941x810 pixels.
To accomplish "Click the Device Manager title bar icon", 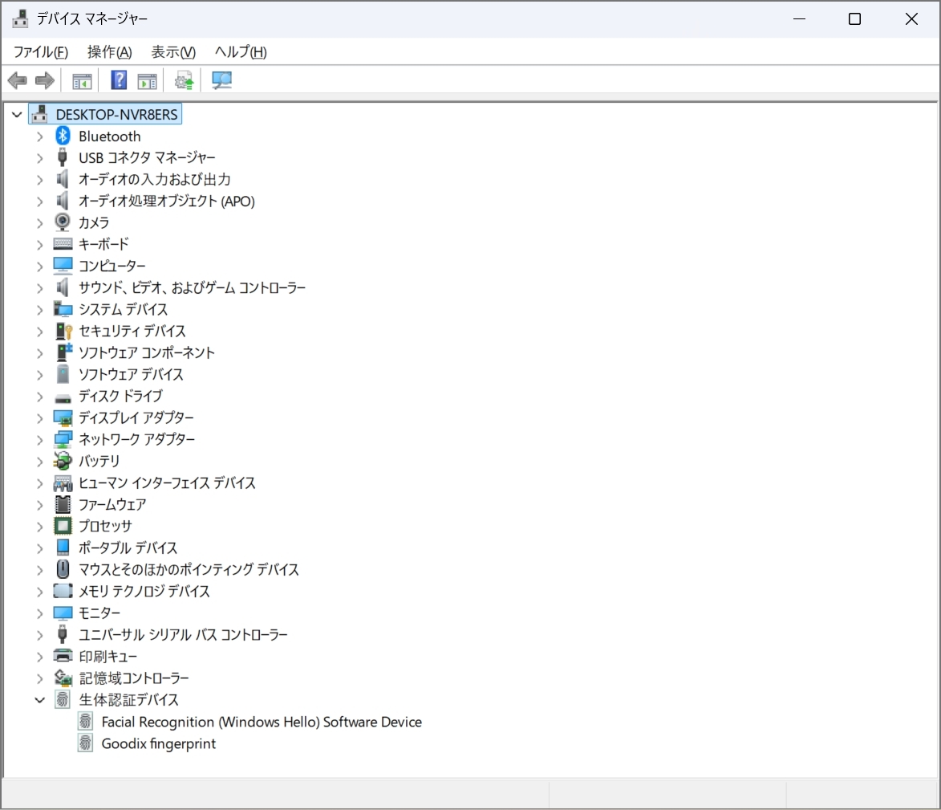I will [x=20, y=18].
